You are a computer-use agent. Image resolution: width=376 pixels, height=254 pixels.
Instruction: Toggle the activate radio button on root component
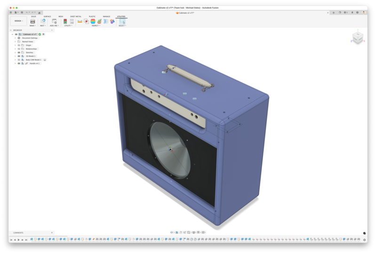coord(43,34)
